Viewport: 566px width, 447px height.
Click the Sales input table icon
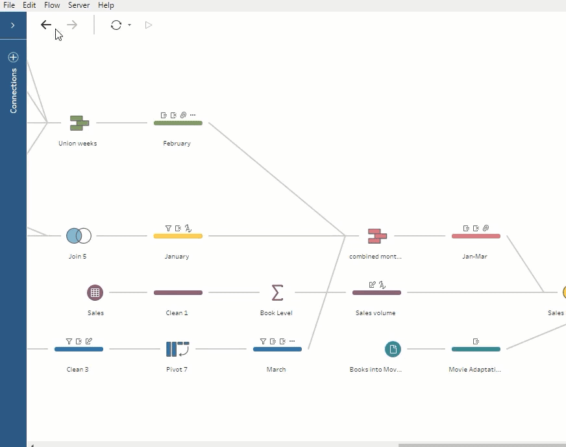pos(95,292)
